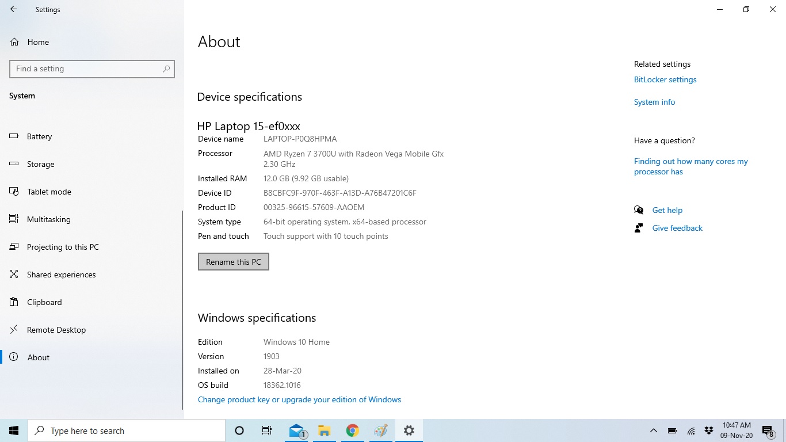This screenshot has height=442, width=786.
Task: Open the Clipboard settings icon
Action: pos(14,302)
